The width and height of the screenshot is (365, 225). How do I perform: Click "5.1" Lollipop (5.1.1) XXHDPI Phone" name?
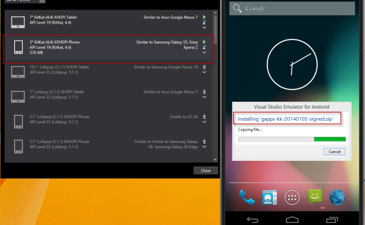tap(60, 142)
